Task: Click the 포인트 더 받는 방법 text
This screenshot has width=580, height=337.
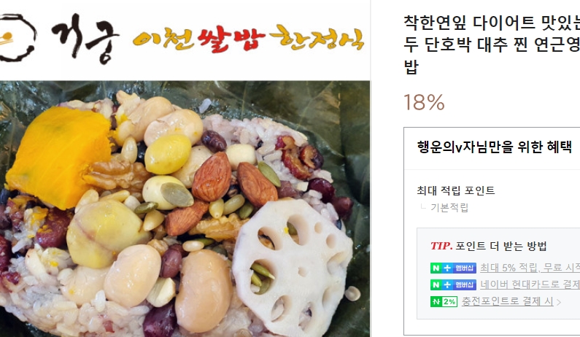Action: pyautogui.click(x=500, y=246)
